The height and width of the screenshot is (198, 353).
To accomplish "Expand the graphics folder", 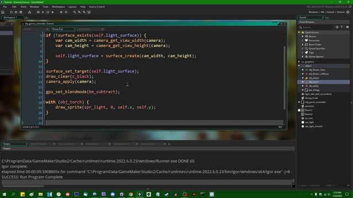I will [299, 62].
